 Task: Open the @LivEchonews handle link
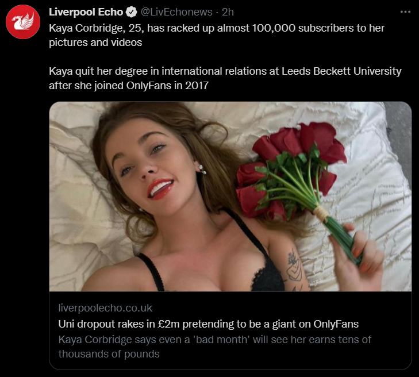click(x=176, y=12)
